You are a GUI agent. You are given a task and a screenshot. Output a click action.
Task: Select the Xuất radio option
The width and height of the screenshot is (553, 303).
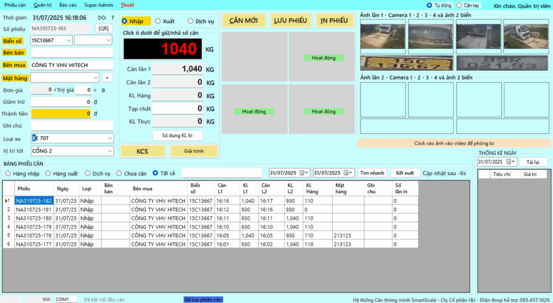click(x=158, y=21)
